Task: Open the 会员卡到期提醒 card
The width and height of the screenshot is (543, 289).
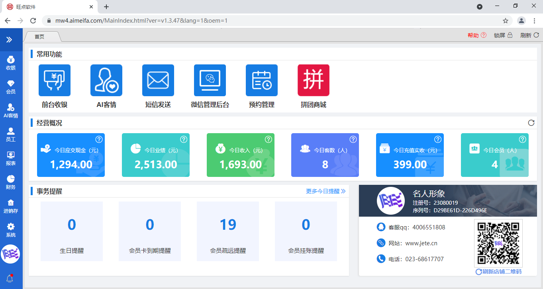Action: [x=150, y=231]
